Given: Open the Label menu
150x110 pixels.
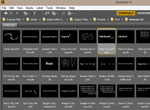Looking at the screenshot, I should (x=39, y=8).
